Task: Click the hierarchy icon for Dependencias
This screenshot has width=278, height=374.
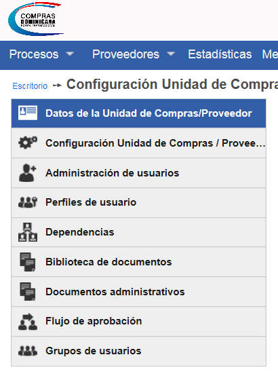Action: pyautogui.click(x=28, y=232)
